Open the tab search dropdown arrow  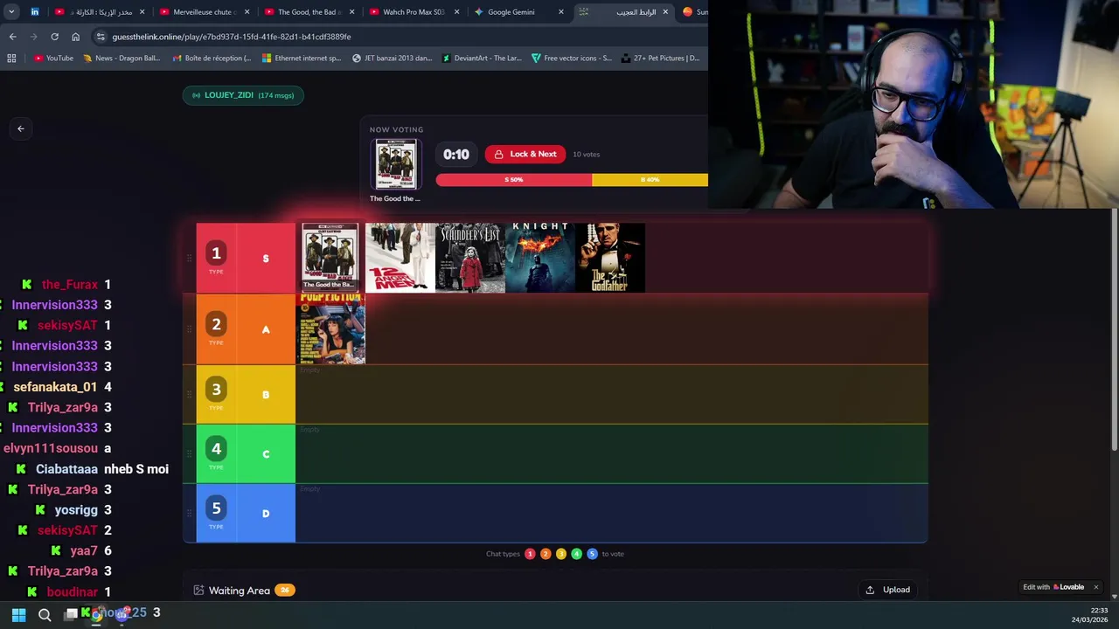pyautogui.click(x=11, y=12)
